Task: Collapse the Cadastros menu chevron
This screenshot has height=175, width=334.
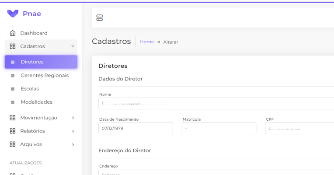Action: click(x=73, y=46)
